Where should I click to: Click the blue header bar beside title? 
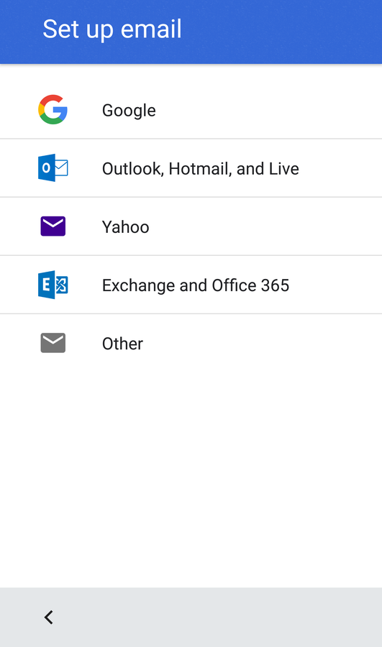point(281,31)
